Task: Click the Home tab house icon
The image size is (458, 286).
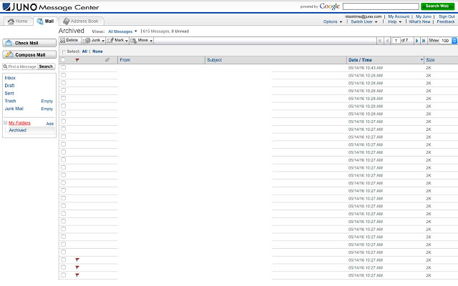Action: pyautogui.click(x=11, y=21)
